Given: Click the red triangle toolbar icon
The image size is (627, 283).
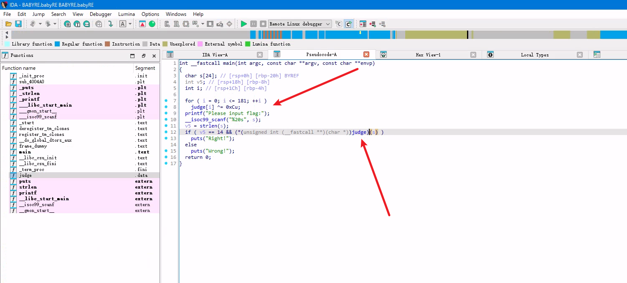Looking at the screenshot, I should (142, 24).
